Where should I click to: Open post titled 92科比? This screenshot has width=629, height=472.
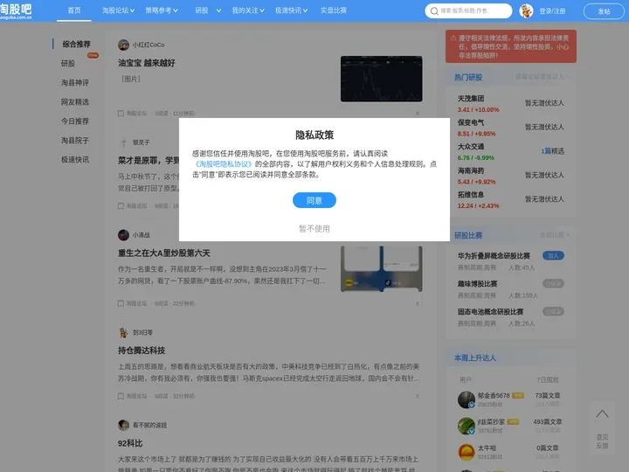click(130, 443)
